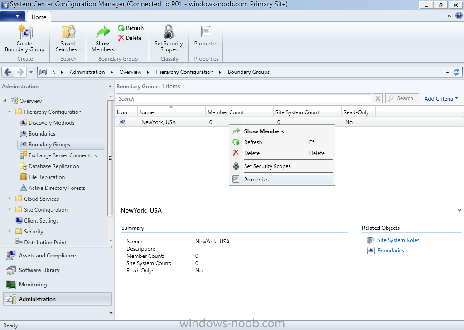The height and width of the screenshot is (330, 464).
Task: Open the Administration workspace button
Action: pyautogui.click(x=58, y=299)
